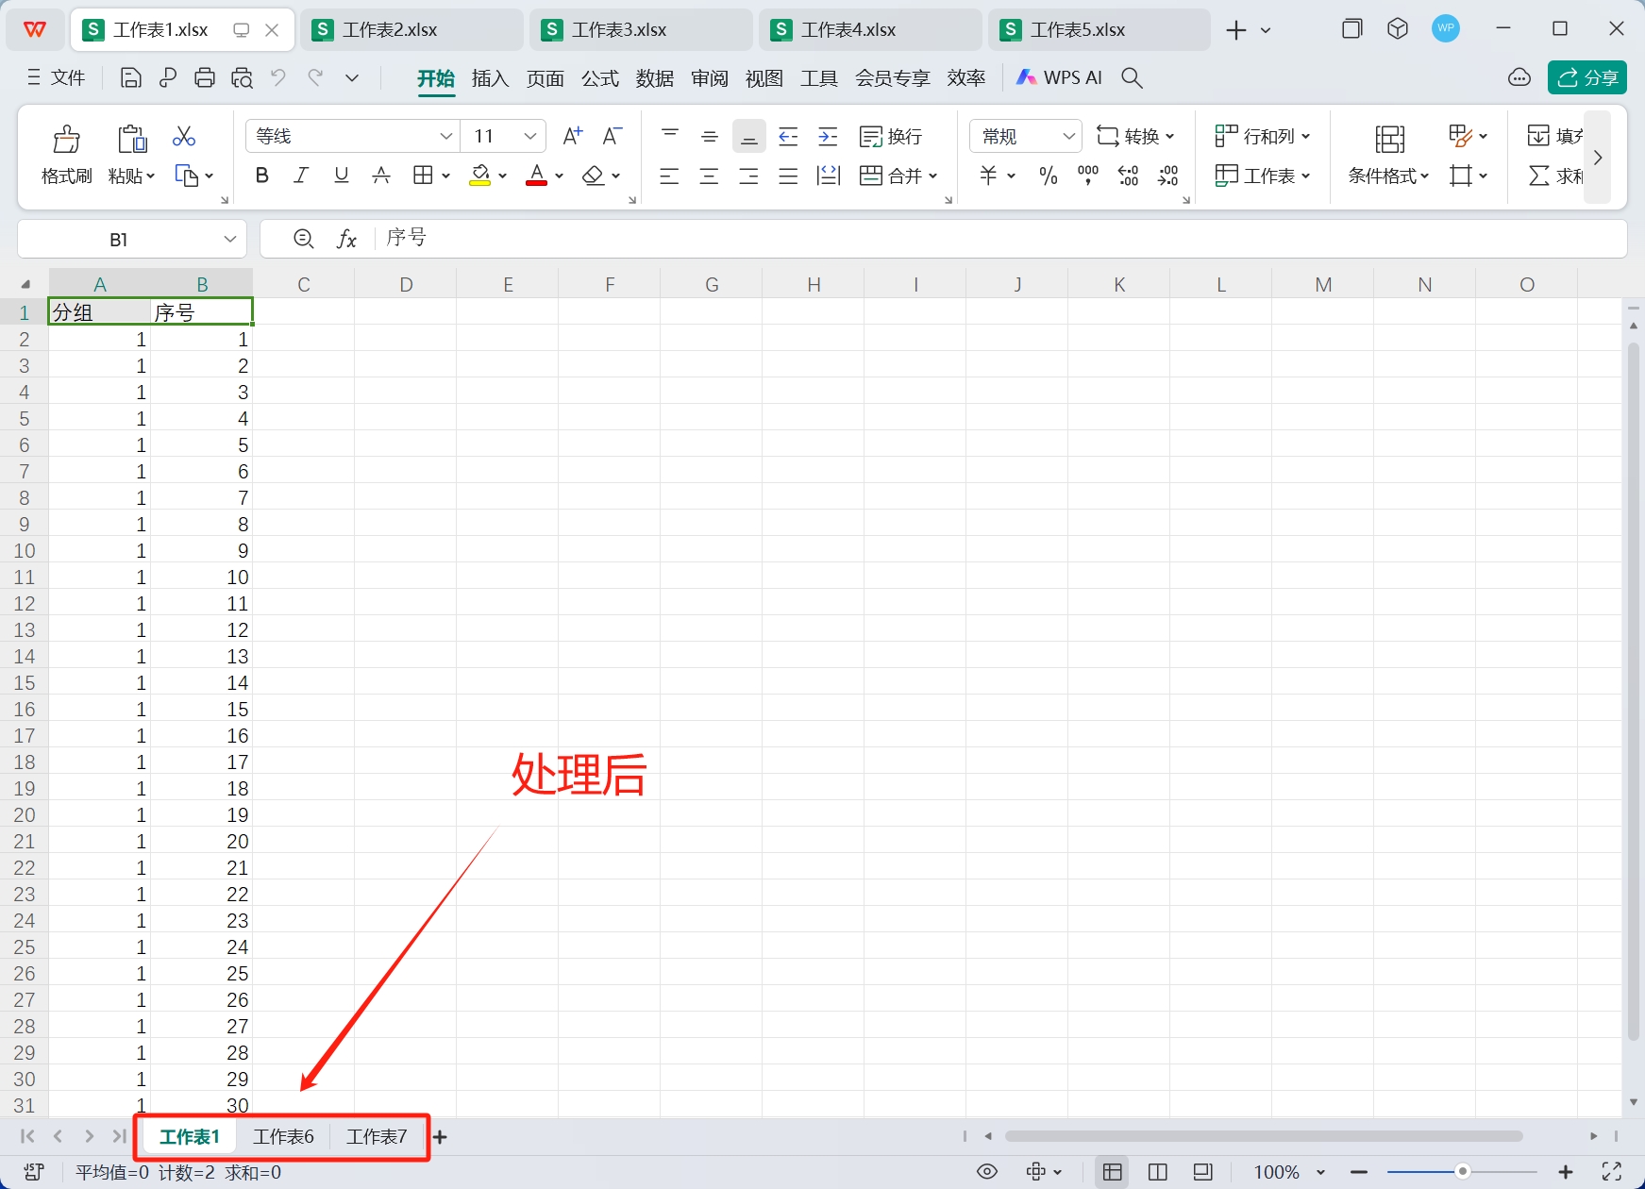Toggle Italic formatting
1645x1189 pixels.
[301, 176]
